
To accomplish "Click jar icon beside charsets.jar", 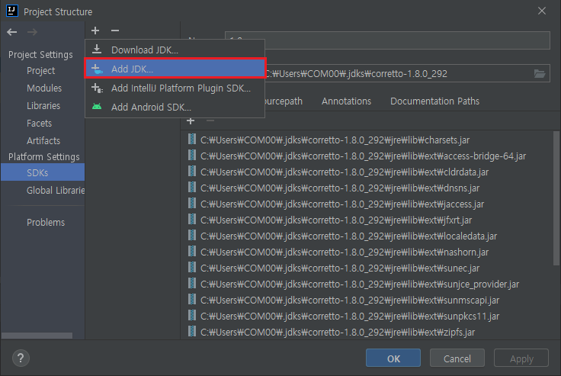I will [192, 140].
